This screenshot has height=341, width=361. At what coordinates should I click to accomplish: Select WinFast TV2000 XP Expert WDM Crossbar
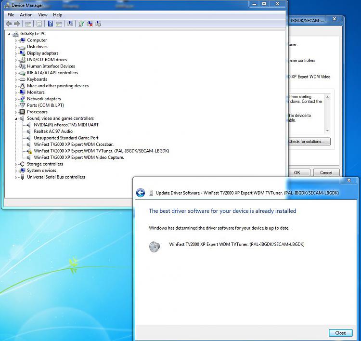[74, 144]
